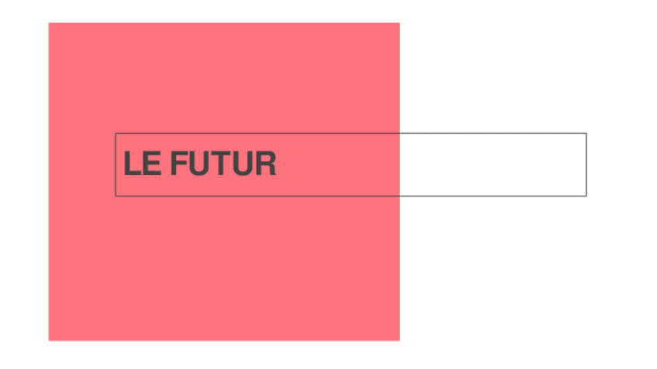
Task: Click inside text box right of "FUTUR" on pink
Action: 337,164
